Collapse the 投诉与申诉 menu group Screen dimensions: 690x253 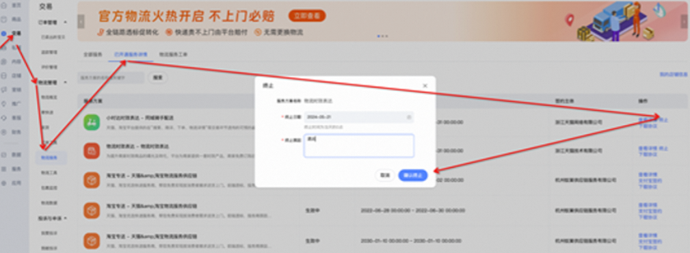(66, 218)
